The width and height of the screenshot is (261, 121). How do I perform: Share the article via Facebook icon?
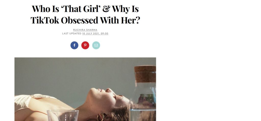[74, 45]
